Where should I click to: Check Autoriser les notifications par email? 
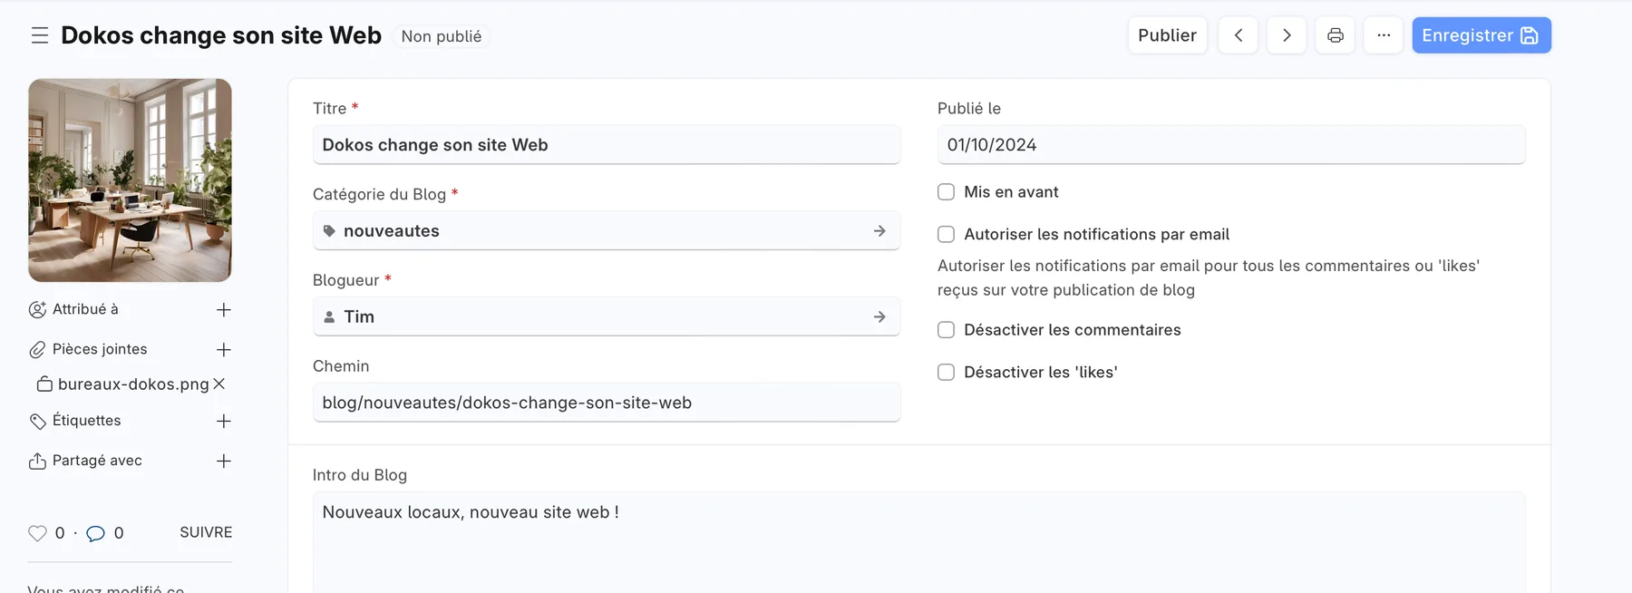(946, 234)
